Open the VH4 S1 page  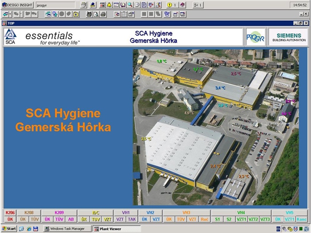(217, 219)
